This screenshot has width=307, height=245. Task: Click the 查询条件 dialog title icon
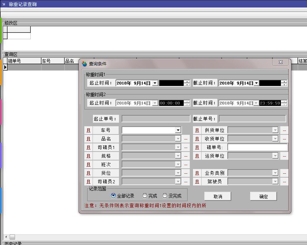pyautogui.click(x=84, y=63)
